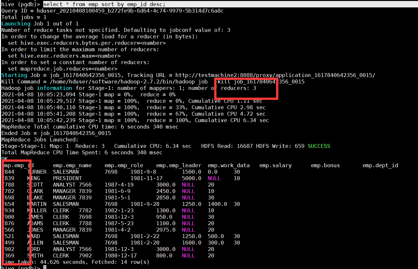Click the emp.work_data column header
The image size is (418, 269).
pos(229,165)
